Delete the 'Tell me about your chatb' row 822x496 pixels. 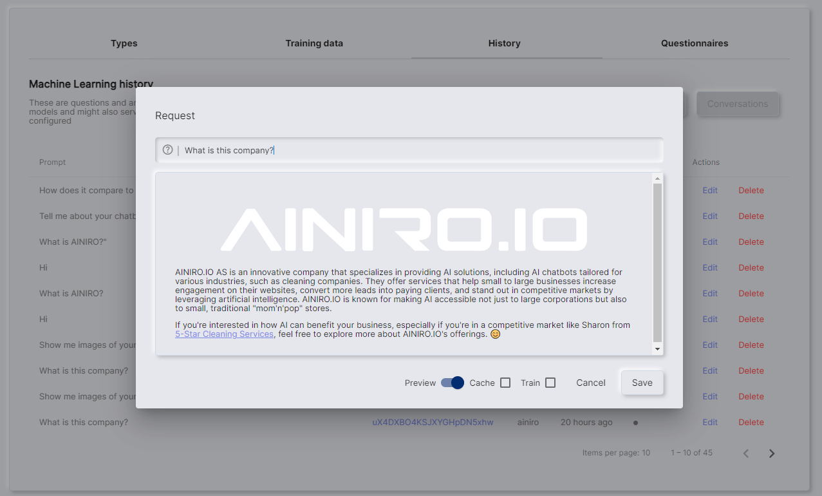[751, 216]
